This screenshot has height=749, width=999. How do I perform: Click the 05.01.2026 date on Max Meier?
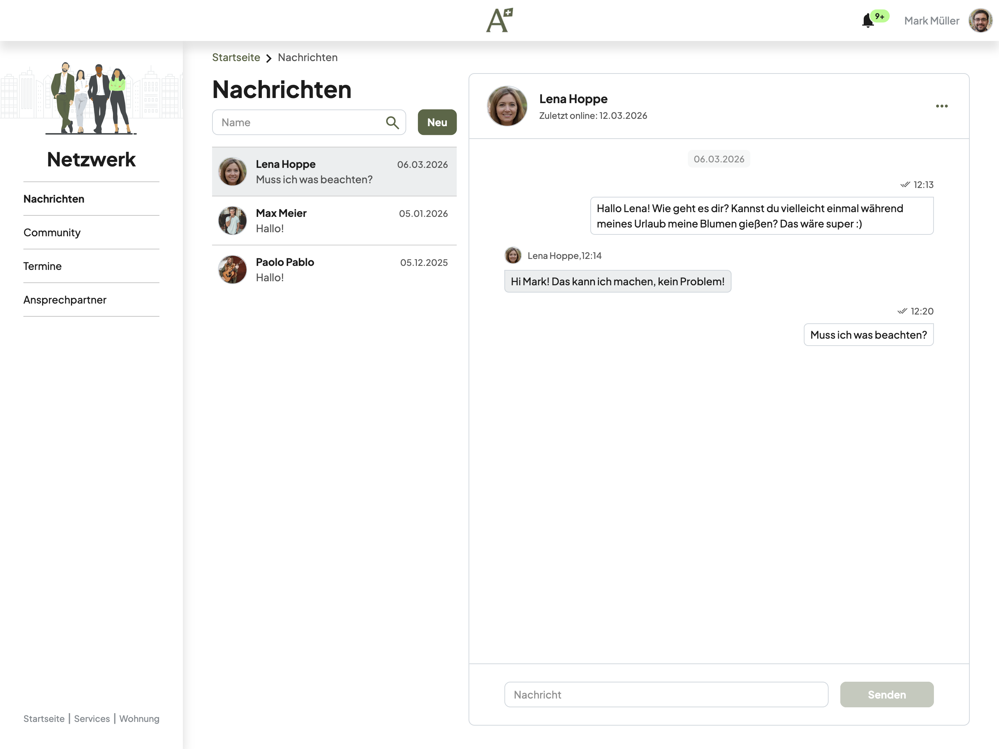click(x=423, y=214)
